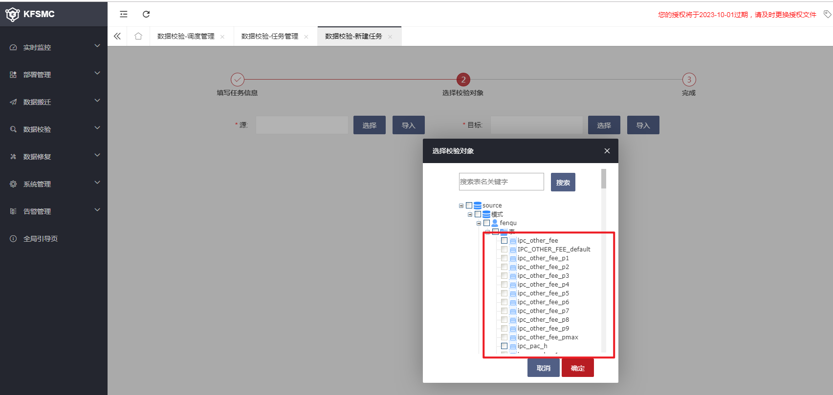
Task: Open 全局引导页 from the sidebar
Action: coord(41,239)
